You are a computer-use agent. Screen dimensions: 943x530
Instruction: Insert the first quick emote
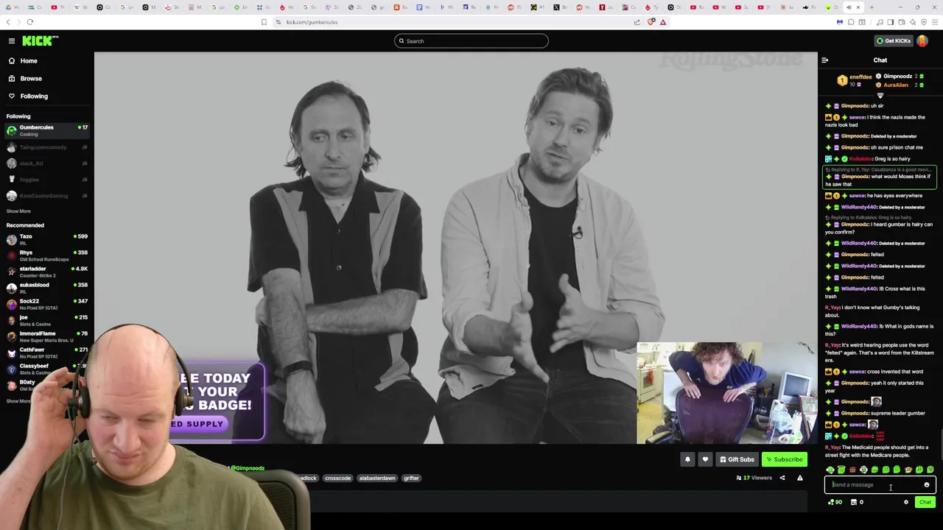pos(830,470)
